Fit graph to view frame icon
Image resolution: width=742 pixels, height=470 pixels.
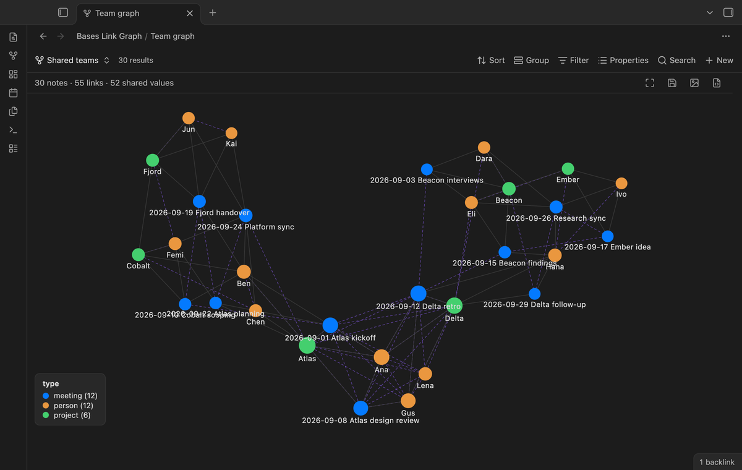650,83
